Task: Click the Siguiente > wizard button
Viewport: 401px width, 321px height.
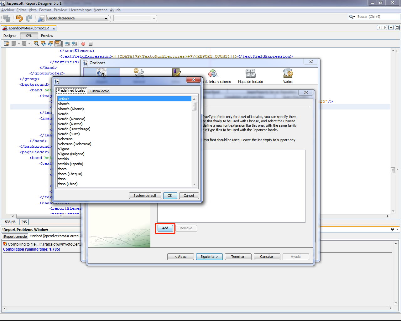Action: click(209, 257)
